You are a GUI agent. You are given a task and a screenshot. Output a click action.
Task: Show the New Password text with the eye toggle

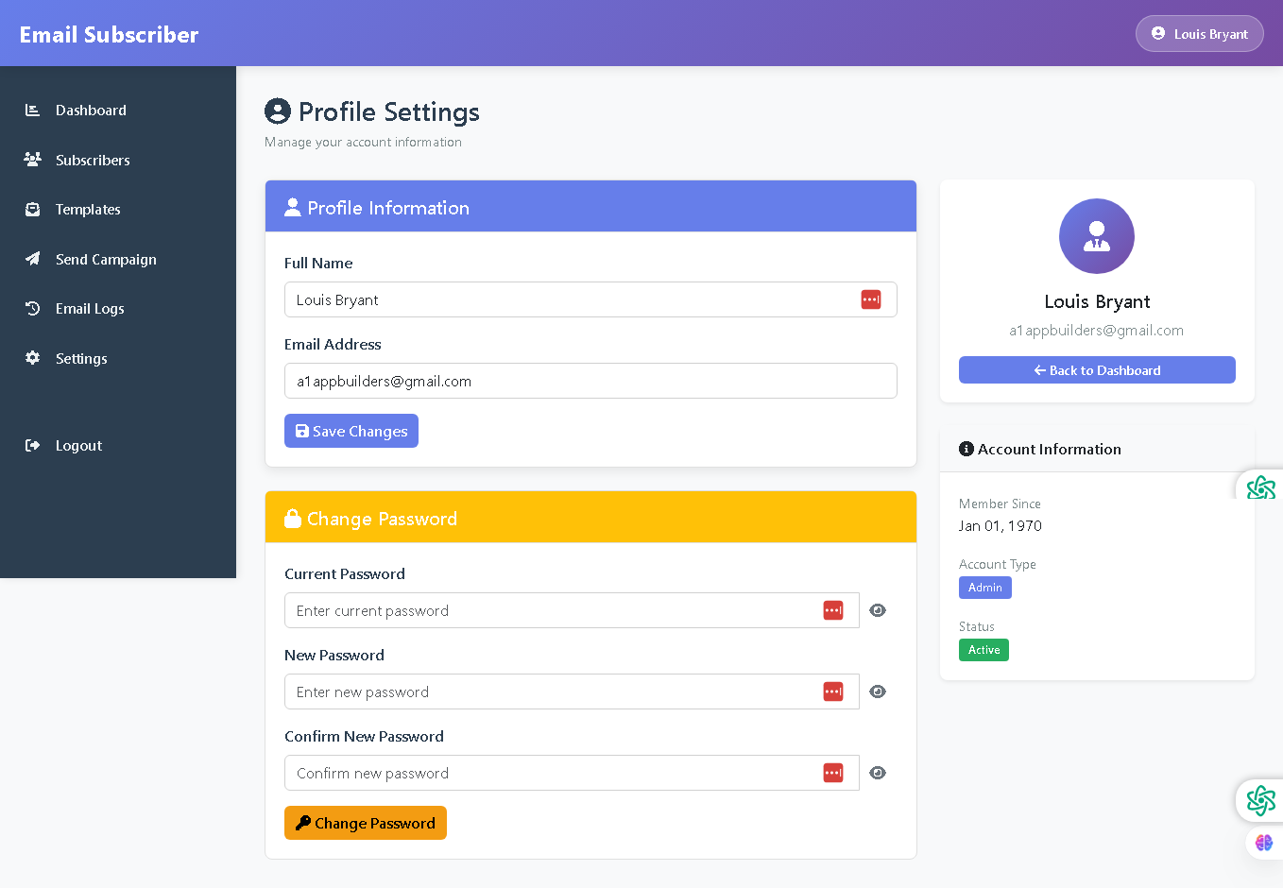click(878, 692)
